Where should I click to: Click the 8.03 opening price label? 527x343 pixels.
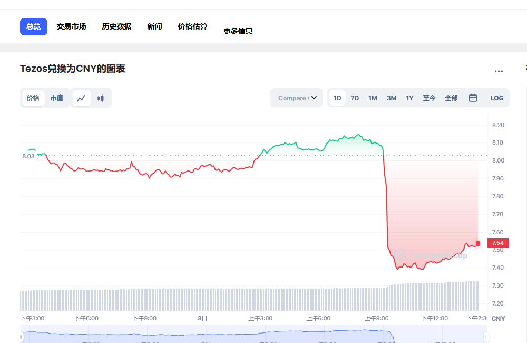pos(28,156)
